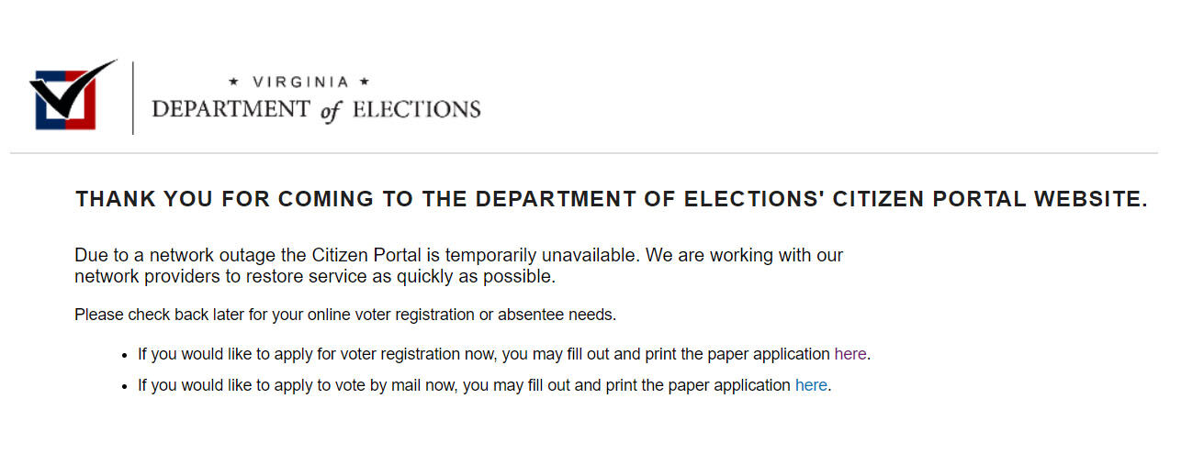Click the bullet before the voter registration item
Viewport: 1204px width, 465px height.
click(x=126, y=355)
